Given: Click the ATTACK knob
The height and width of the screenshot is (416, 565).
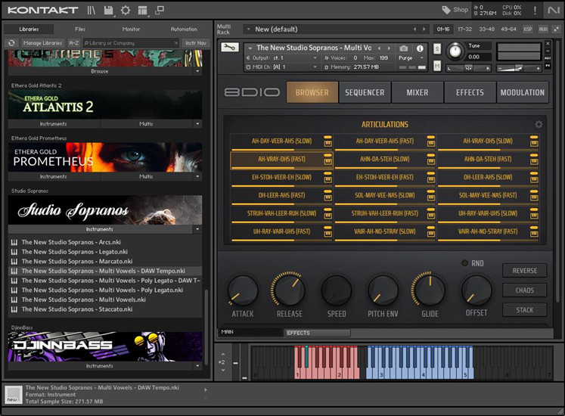Looking at the screenshot, I should [242, 291].
